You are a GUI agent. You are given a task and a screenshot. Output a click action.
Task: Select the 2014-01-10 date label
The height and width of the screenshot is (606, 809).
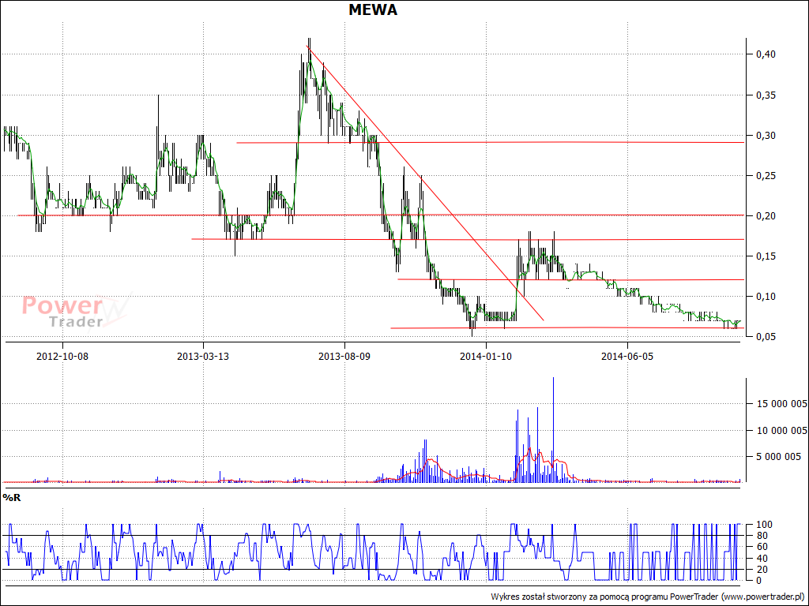click(486, 356)
